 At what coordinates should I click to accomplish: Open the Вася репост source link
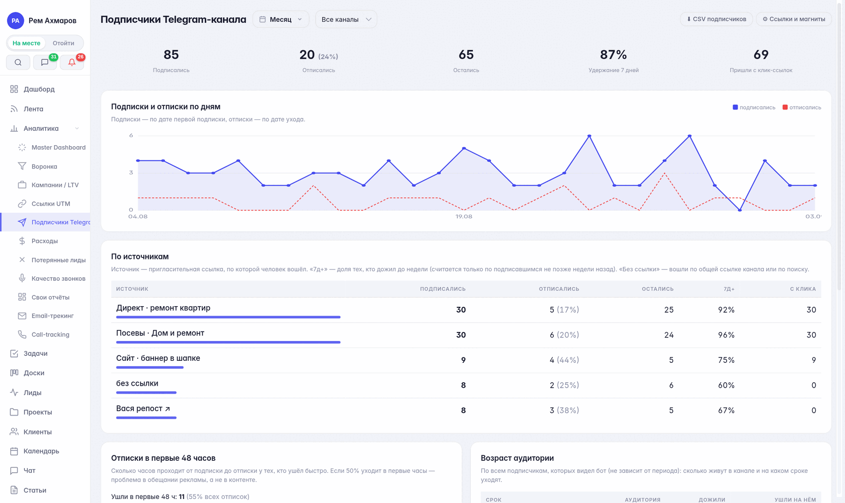click(x=143, y=408)
